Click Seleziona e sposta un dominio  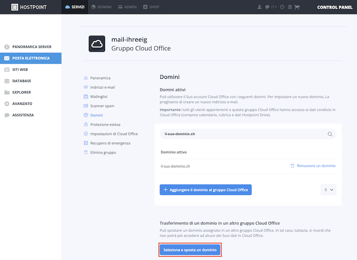pyautogui.click(x=190, y=250)
